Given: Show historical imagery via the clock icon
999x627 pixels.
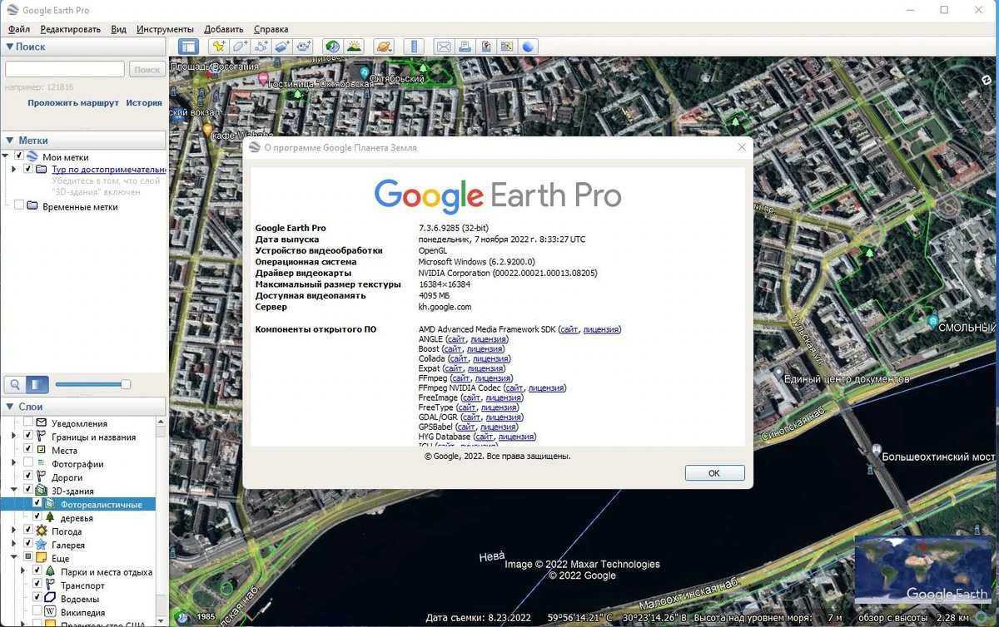Looking at the screenshot, I should [333, 47].
